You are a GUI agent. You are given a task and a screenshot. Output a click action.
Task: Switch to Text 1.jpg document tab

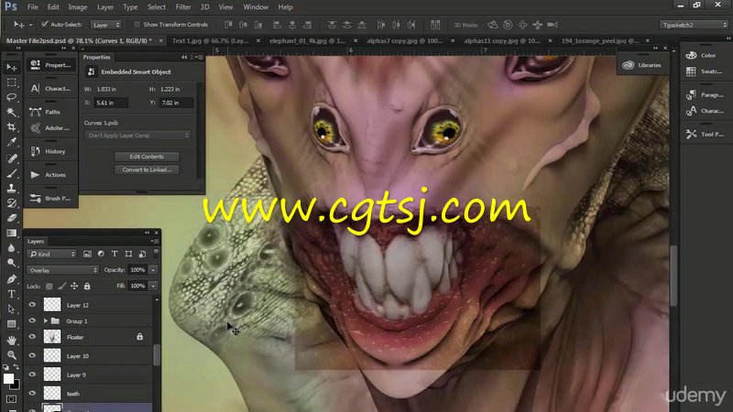(211, 40)
